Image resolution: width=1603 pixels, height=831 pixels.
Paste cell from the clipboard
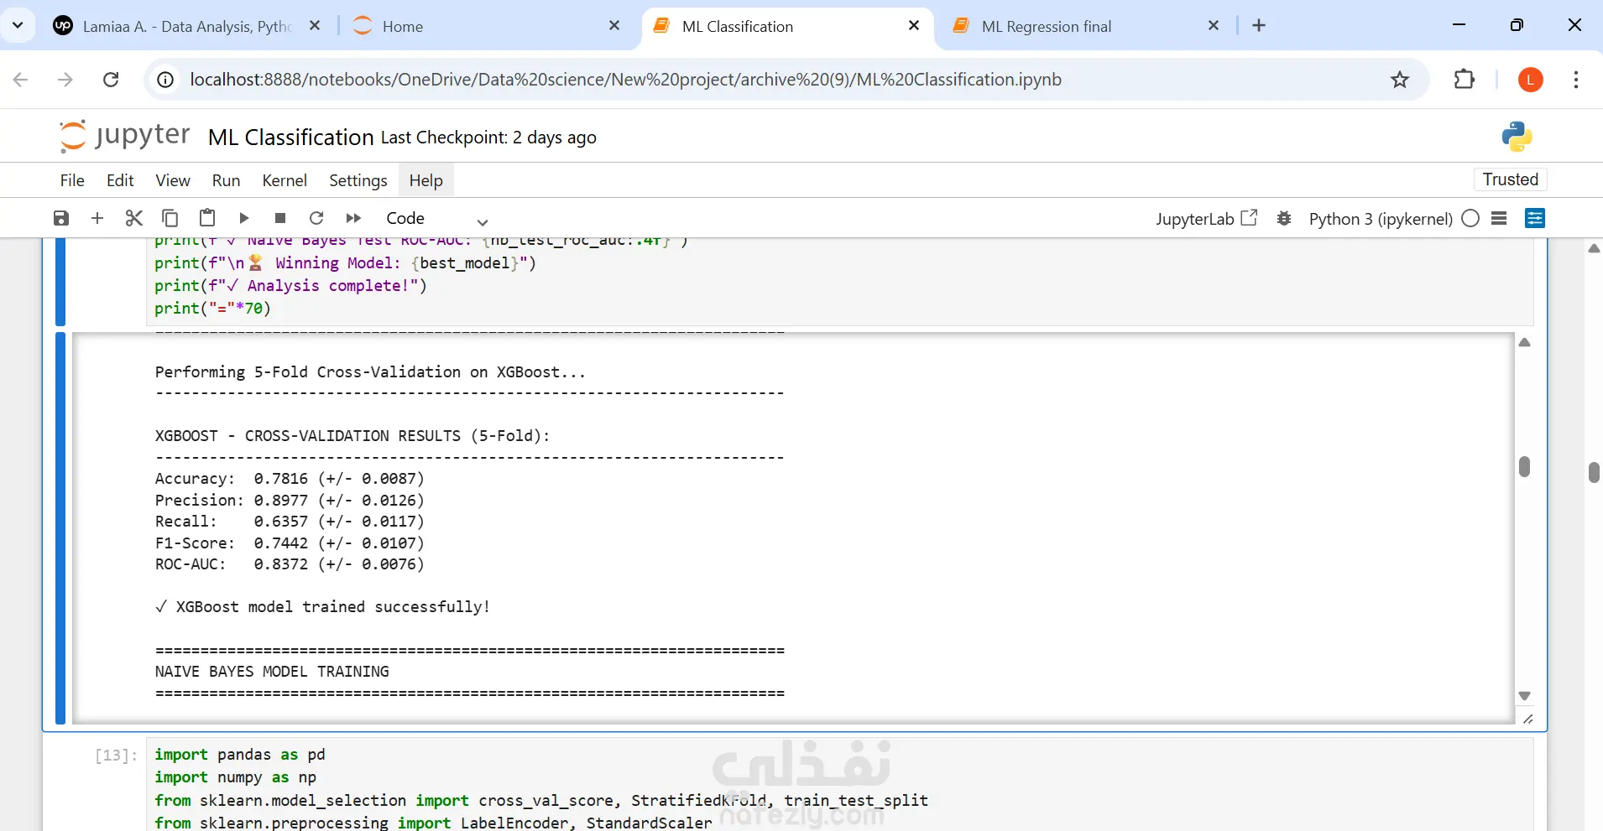click(x=207, y=218)
